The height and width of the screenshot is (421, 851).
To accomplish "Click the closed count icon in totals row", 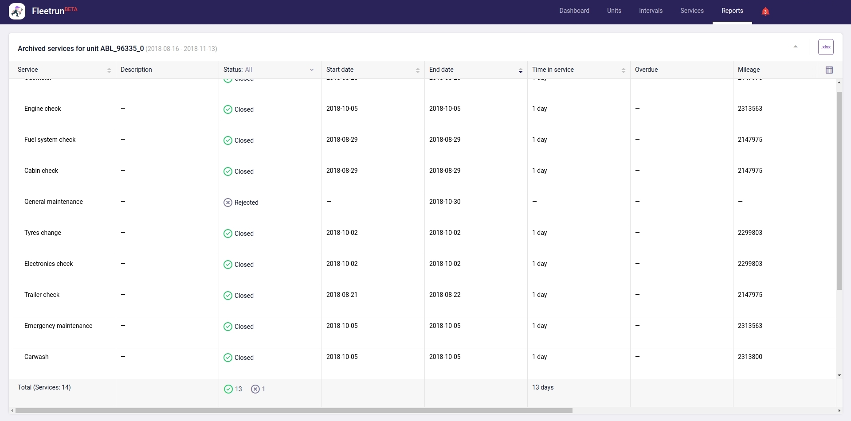I will click(228, 389).
